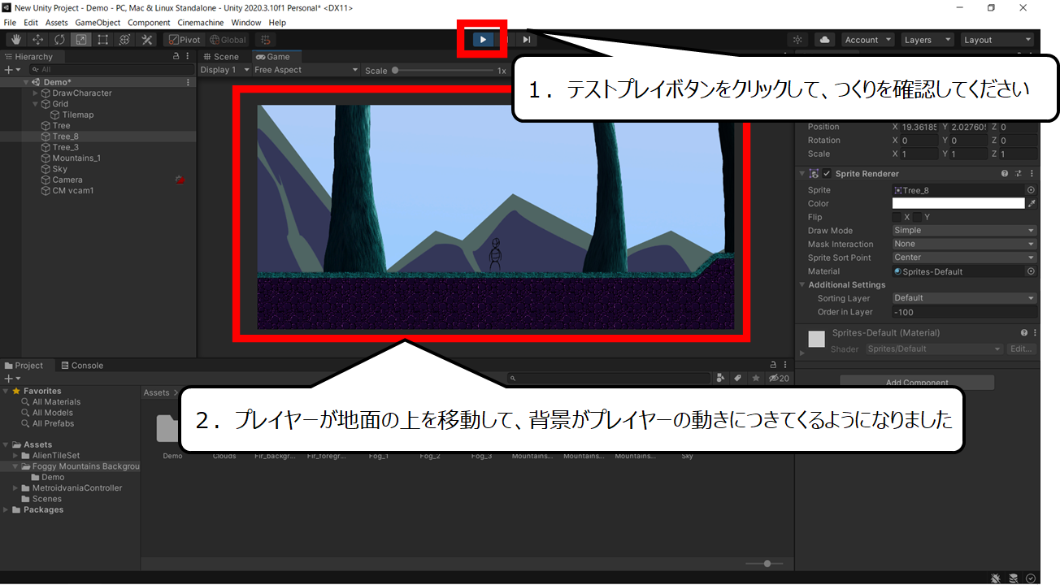
Task: Click the white Color swatch
Action: click(x=958, y=203)
